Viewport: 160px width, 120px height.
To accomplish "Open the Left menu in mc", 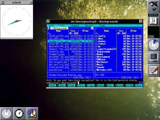I will (x=51, y=26).
